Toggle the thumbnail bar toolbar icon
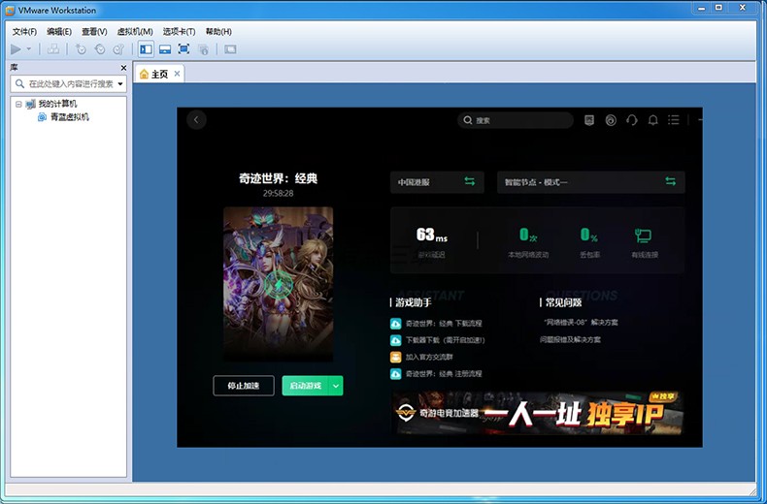The width and height of the screenshot is (767, 504). pyautogui.click(x=165, y=48)
